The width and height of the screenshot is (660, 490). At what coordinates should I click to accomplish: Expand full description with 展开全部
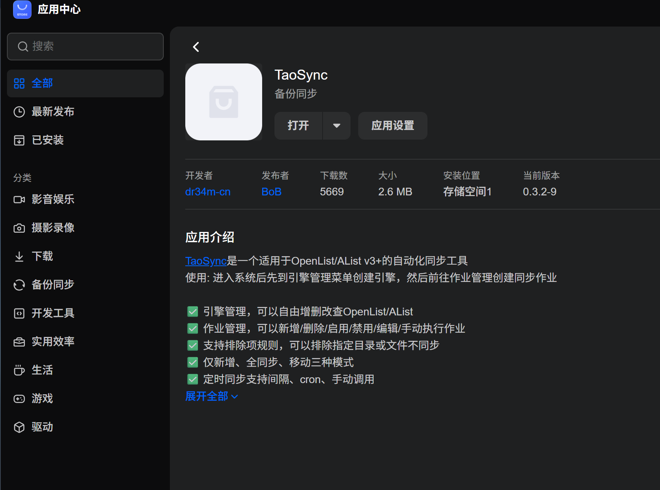pos(212,397)
